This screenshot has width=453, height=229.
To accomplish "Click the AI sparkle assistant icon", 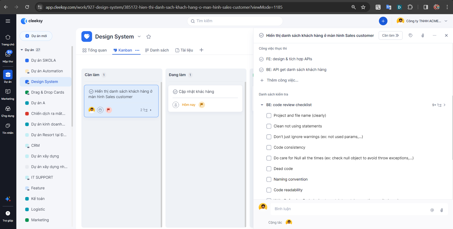I will tap(8, 199).
